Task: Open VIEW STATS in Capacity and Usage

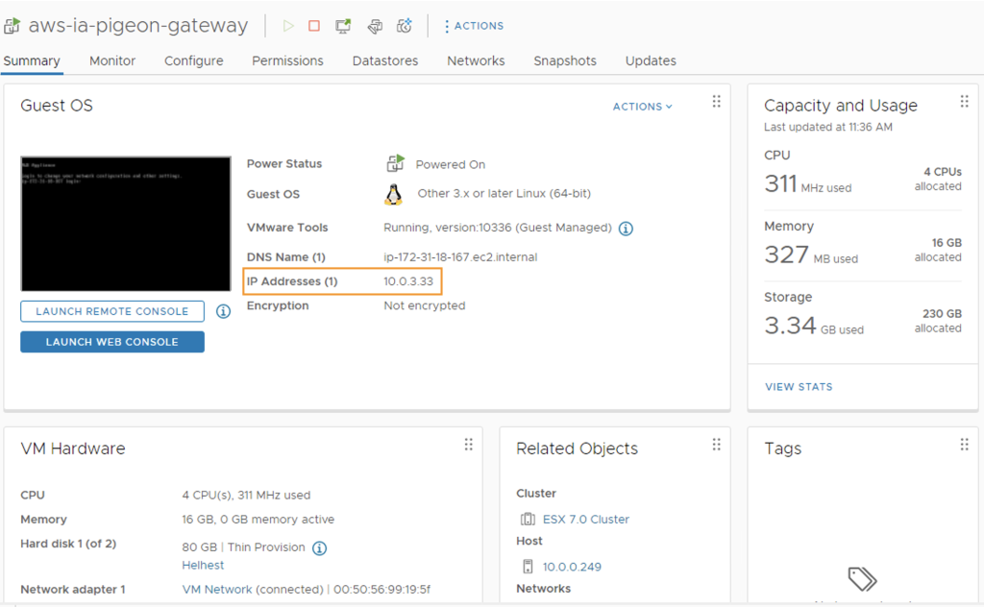Action: click(799, 386)
